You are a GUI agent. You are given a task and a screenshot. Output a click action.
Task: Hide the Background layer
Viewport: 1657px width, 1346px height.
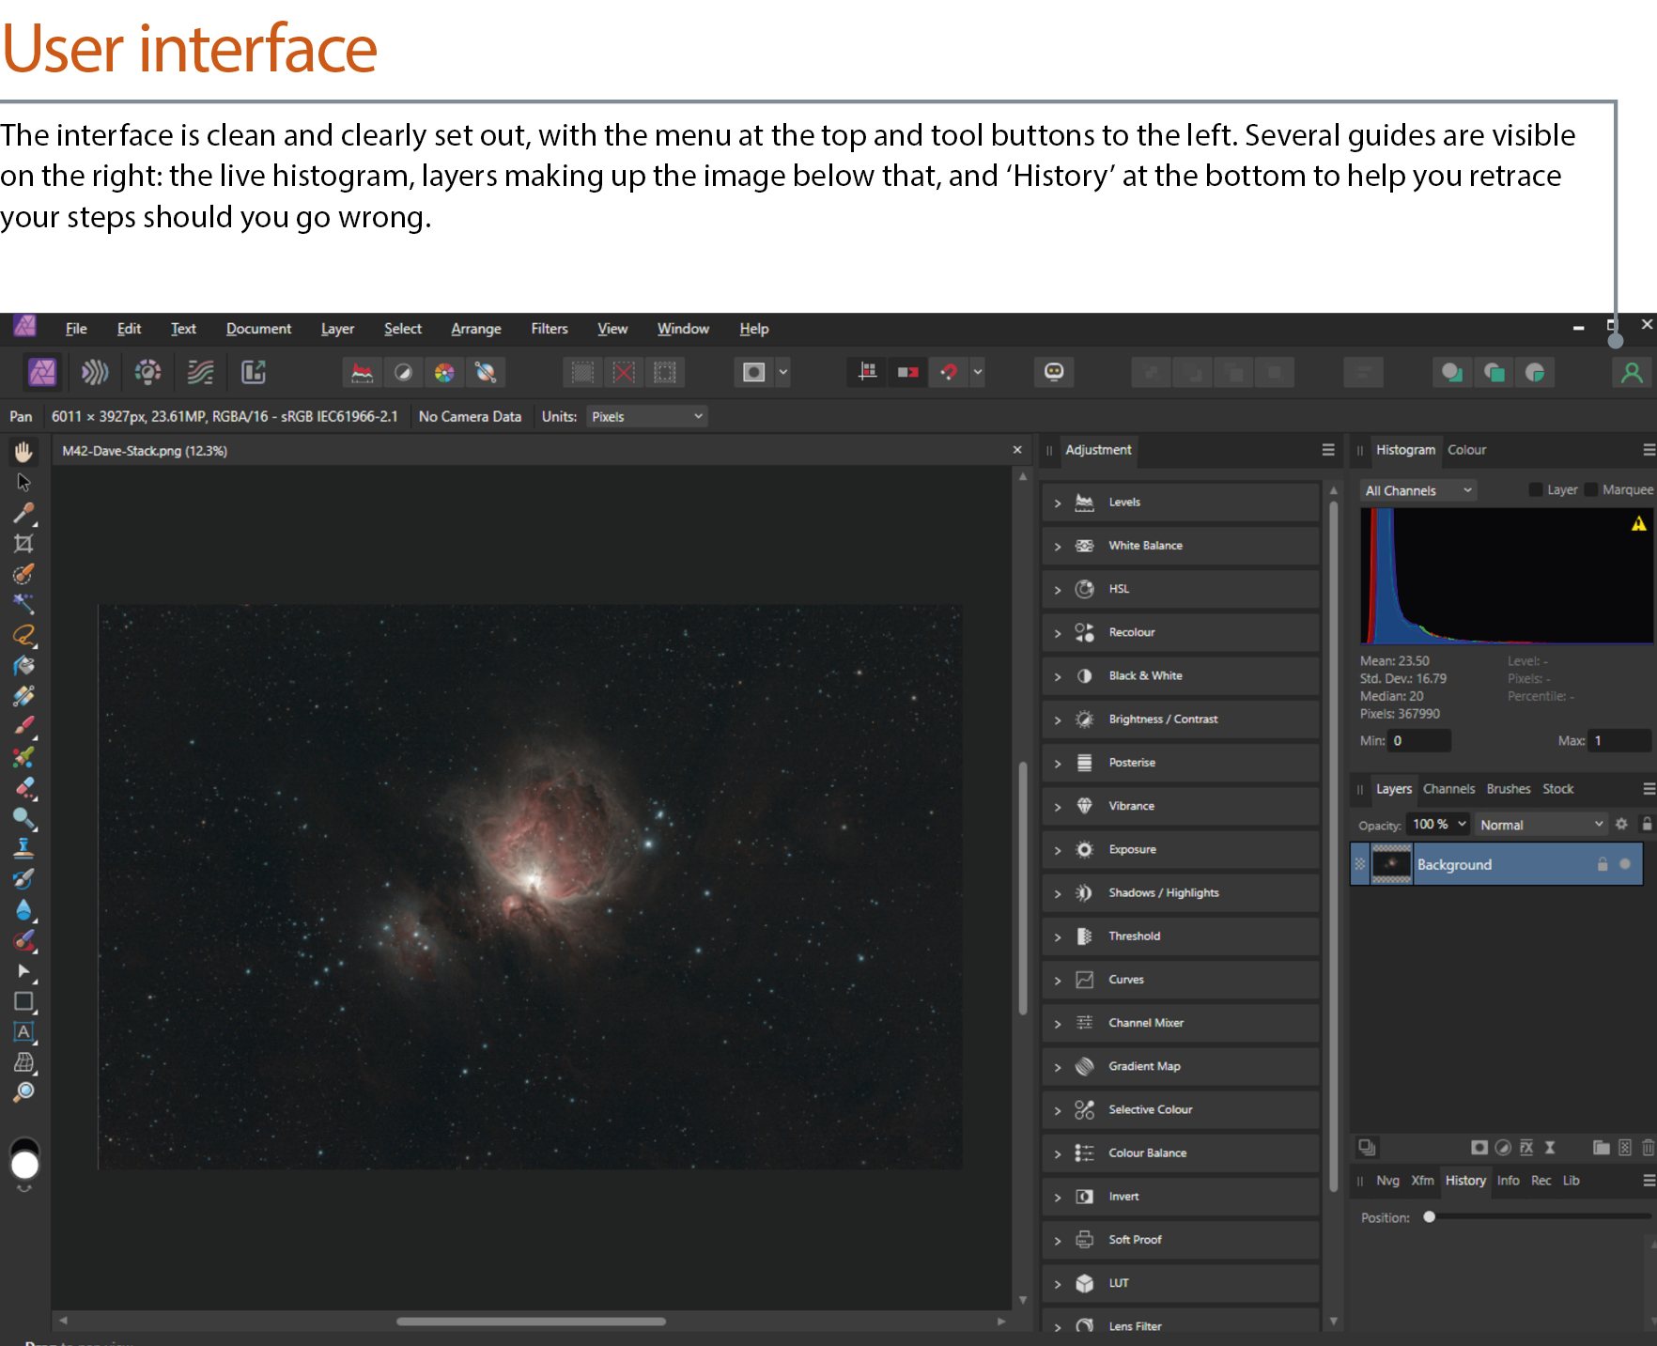pyautogui.click(x=1625, y=864)
